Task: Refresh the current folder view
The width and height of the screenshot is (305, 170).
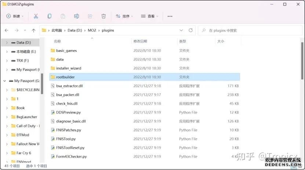Action: [x=190, y=30]
